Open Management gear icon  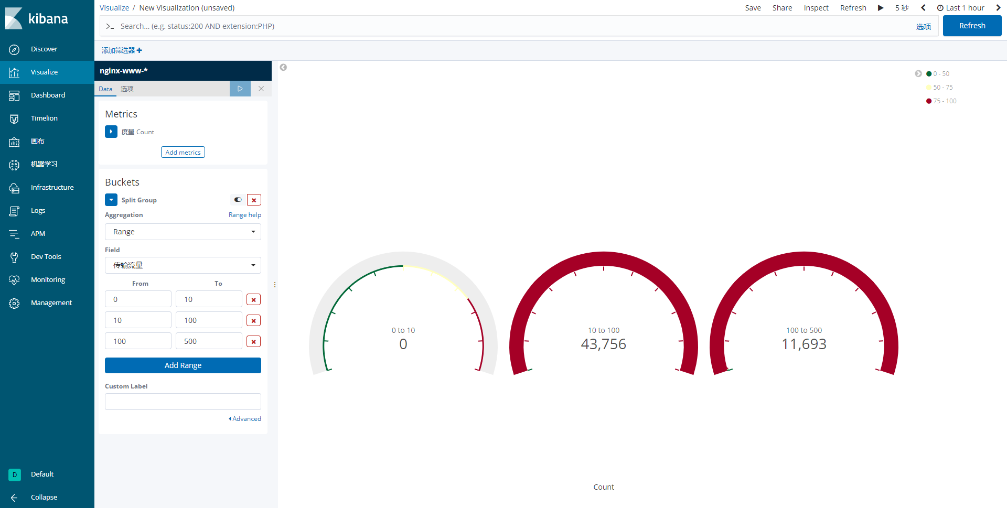coord(14,303)
